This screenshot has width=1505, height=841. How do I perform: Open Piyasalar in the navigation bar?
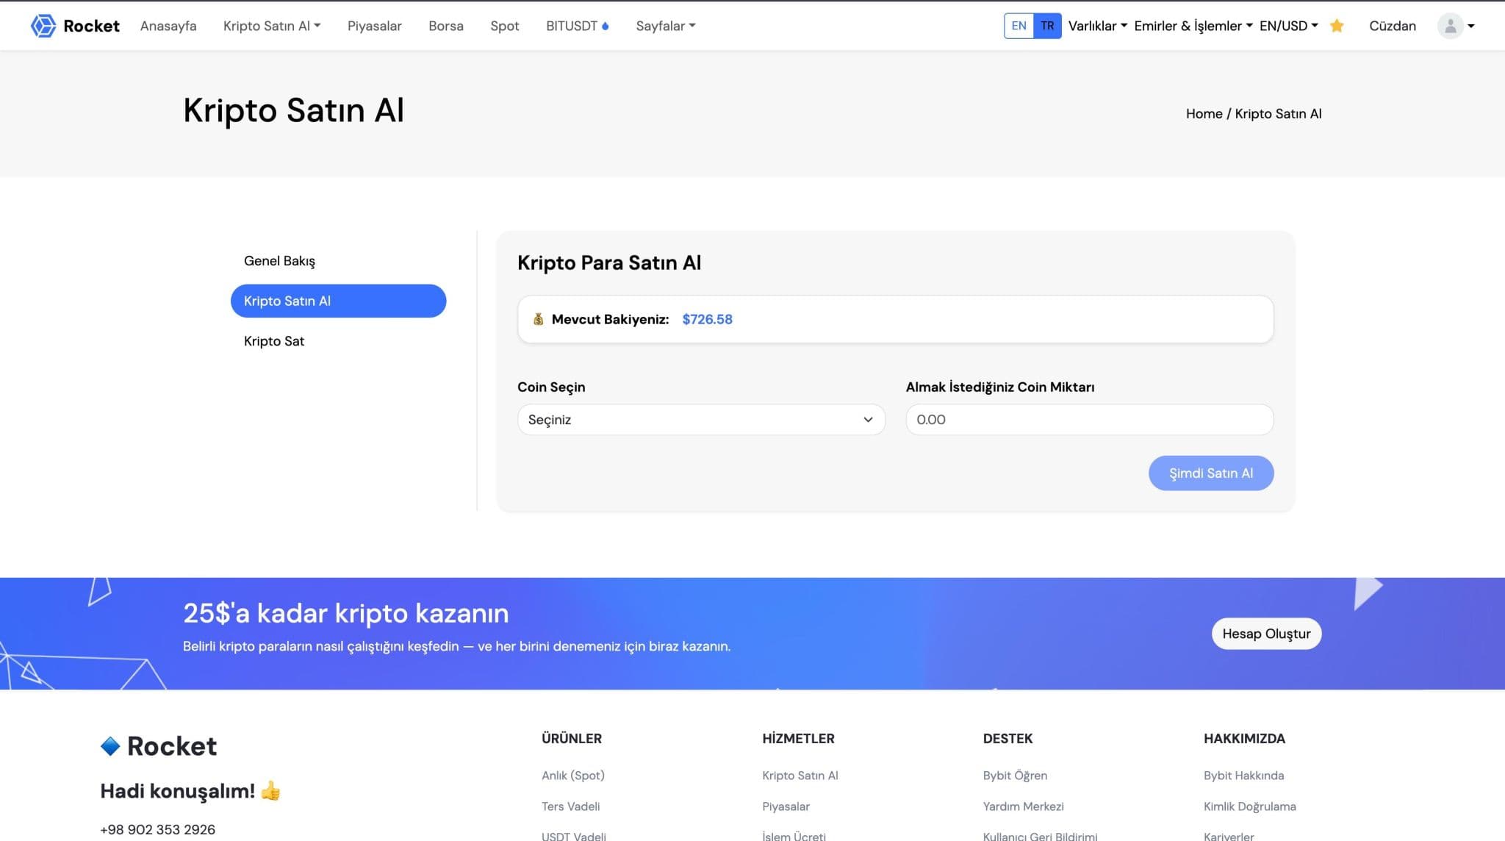click(x=374, y=26)
